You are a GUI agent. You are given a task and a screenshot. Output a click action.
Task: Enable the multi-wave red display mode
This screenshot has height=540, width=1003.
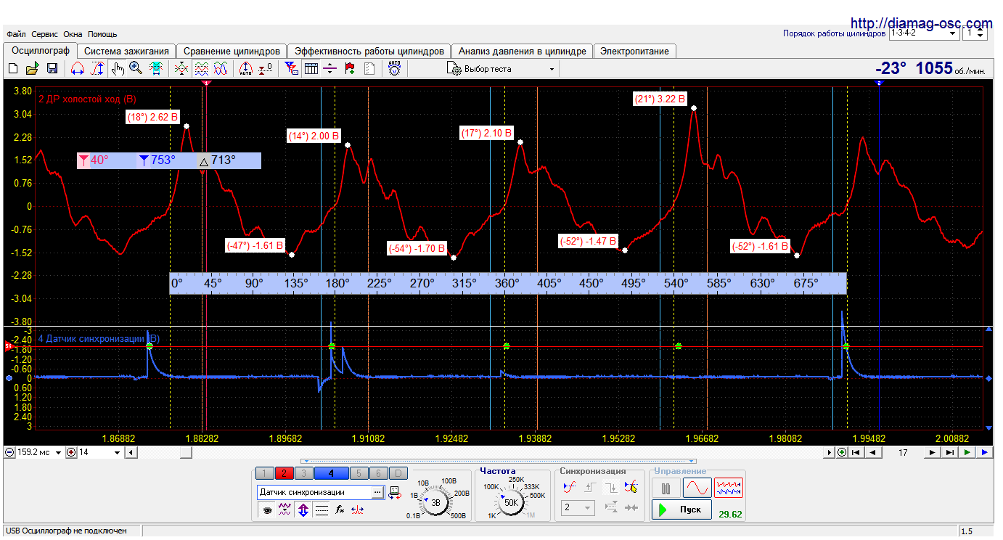point(729,488)
